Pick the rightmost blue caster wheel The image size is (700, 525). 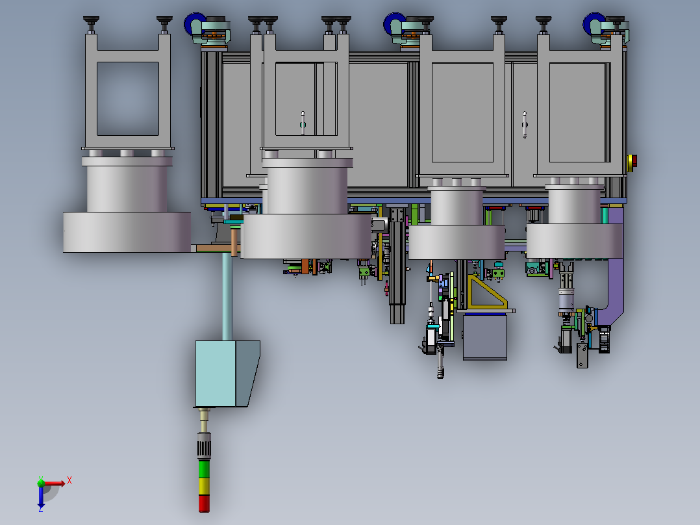(592, 24)
